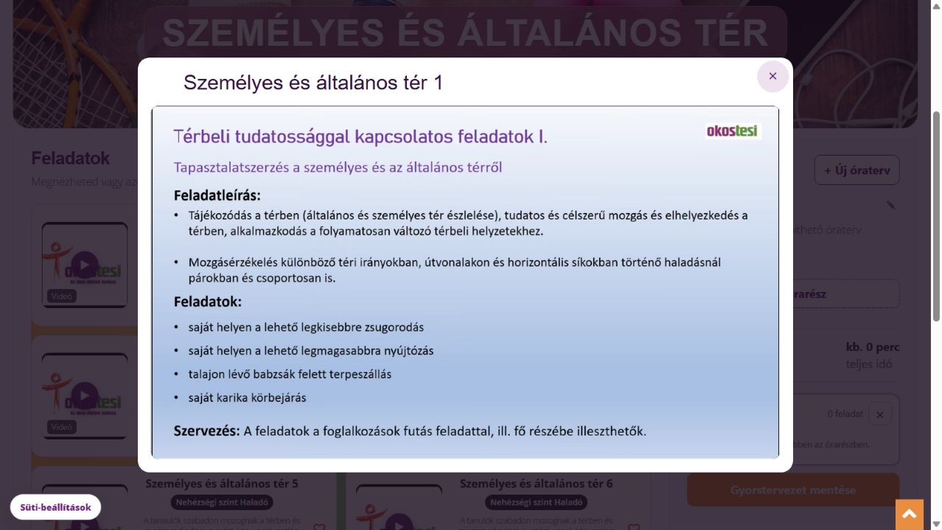The width and height of the screenshot is (942, 530).
Task: Click the Gyorstervezet mentése button
Action: point(793,489)
